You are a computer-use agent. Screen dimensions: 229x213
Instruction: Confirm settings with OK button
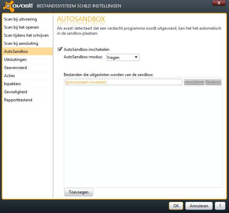click(176, 206)
